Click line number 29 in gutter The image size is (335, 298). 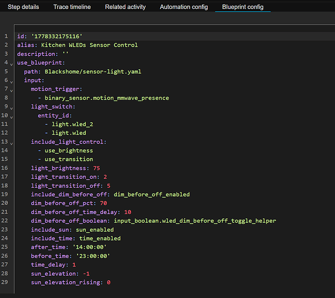(x=5, y=282)
